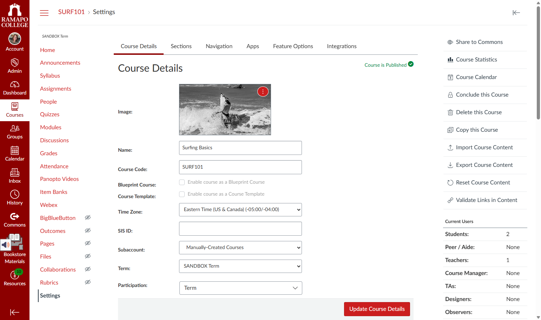Click the surfing course image thumbnail
The image size is (541, 320).
point(225,110)
